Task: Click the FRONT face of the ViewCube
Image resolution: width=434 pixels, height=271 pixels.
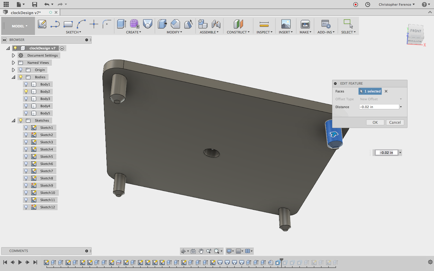Action: pos(416,31)
